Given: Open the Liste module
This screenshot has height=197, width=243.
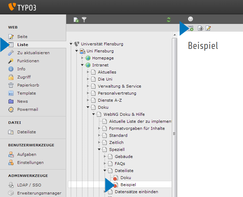Looking at the screenshot, I should (x=23, y=45).
